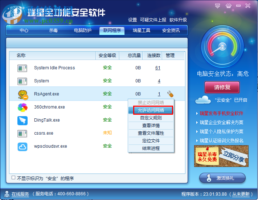The image size is (258, 200).
Task: Select the 360chrome.exe row name
Action: click(49, 107)
